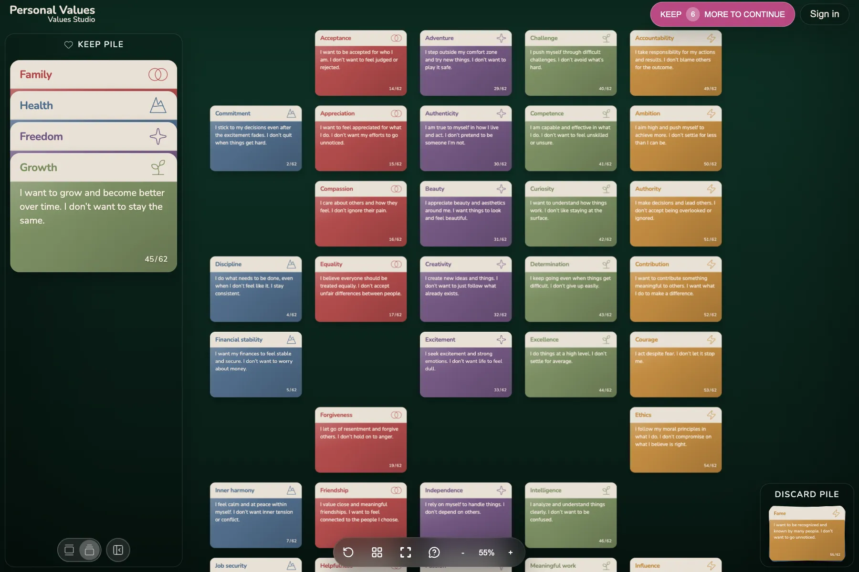Click the sparkle icon on Adventure card
The width and height of the screenshot is (859, 572).
pos(501,38)
